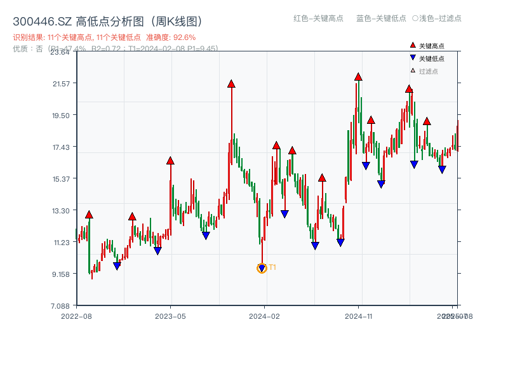Click the red triangle icon beside 关键高点 legend
This screenshot has height=381, width=508.
[413, 45]
